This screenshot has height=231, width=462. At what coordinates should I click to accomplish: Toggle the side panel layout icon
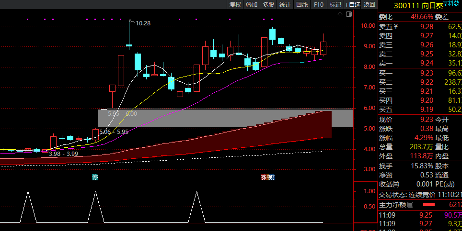click(349, 14)
